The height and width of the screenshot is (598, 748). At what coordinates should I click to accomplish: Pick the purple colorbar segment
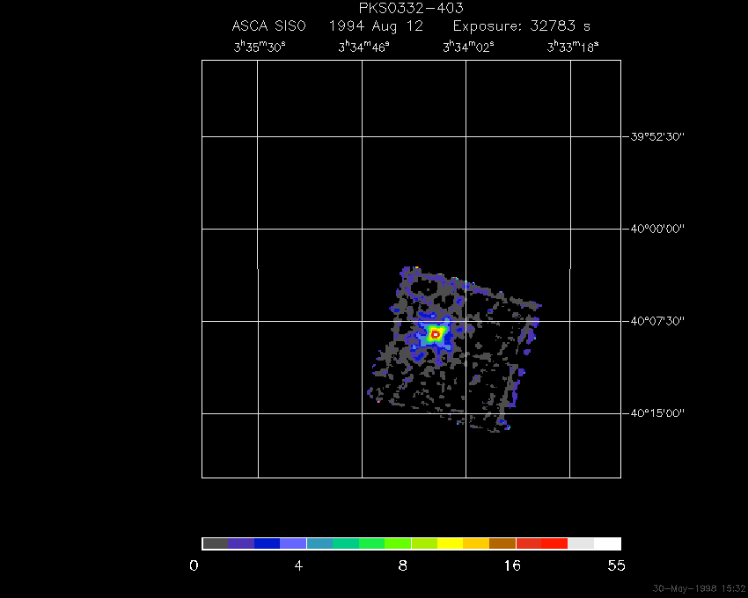click(x=241, y=543)
